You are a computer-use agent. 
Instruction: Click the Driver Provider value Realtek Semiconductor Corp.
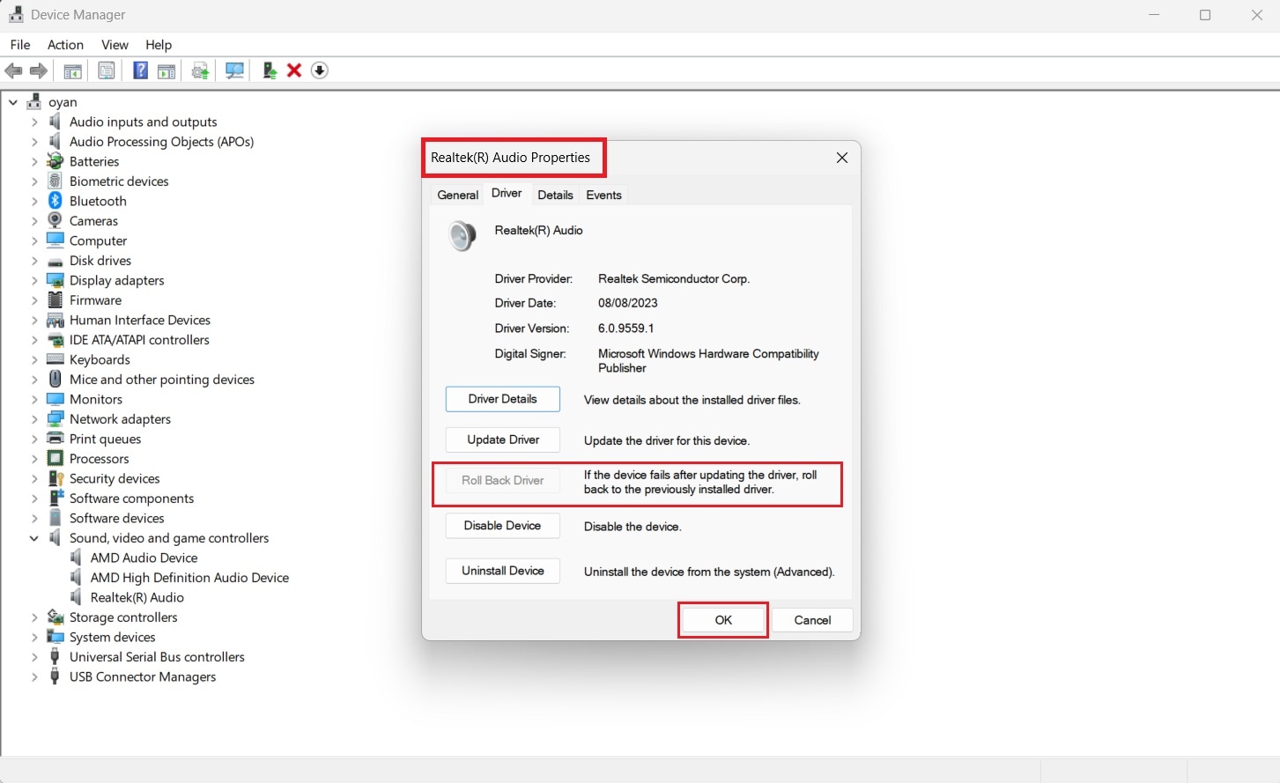click(674, 278)
